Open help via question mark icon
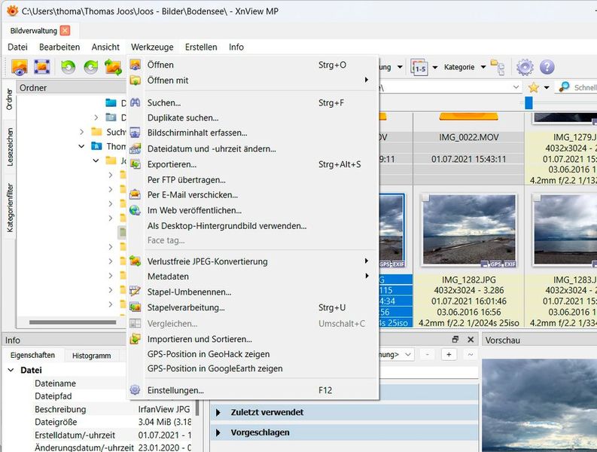597x452 pixels. pos(547,67)
